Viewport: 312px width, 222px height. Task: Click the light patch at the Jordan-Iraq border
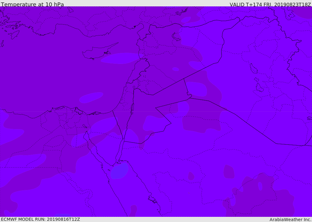click(x=197, y=89)
